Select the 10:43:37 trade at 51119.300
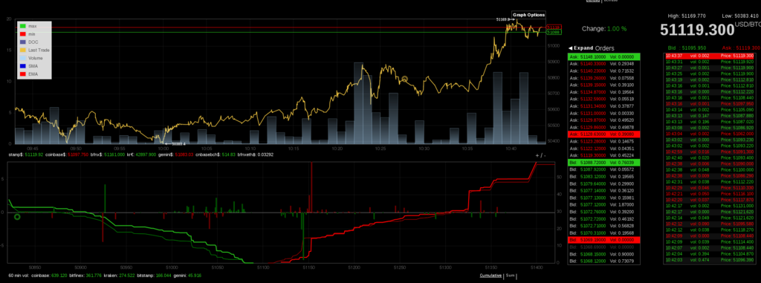 709,56
